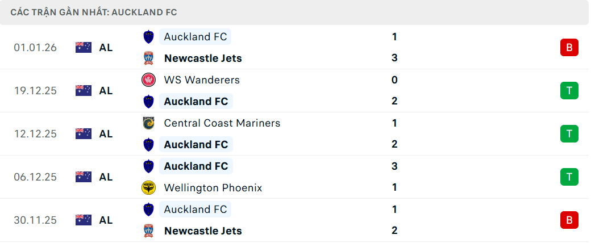Click red B result badge for 30.11.25
595x243 pixels.
tap(569, 220)
